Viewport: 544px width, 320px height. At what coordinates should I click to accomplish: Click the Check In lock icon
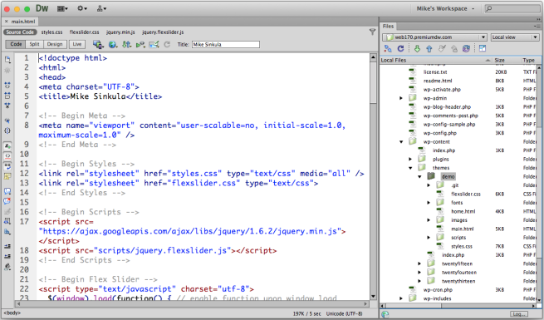(454, 48)
